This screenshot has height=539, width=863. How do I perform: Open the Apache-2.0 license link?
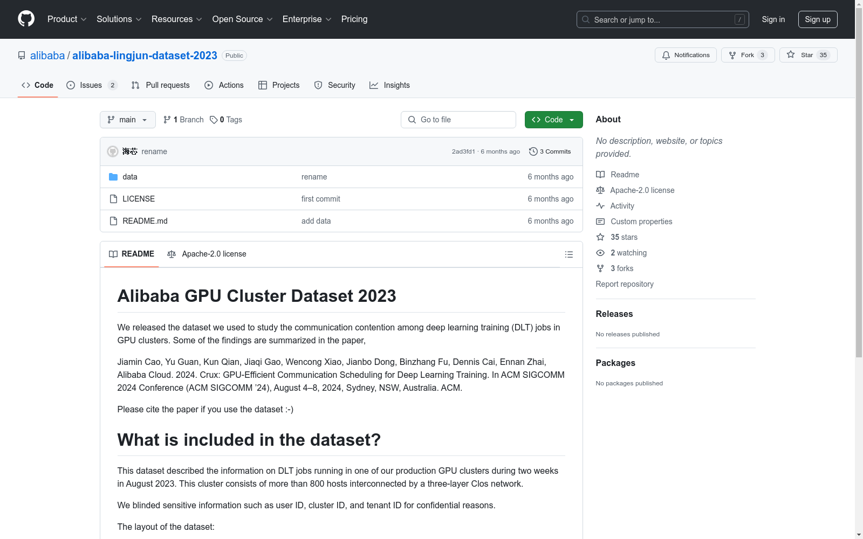(642, 190)
